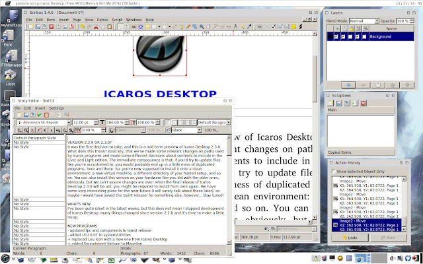Screen dimensions: 423x264
Task: Open the Normal Vision dropdown in Scribus status bar
Action: 297,229
